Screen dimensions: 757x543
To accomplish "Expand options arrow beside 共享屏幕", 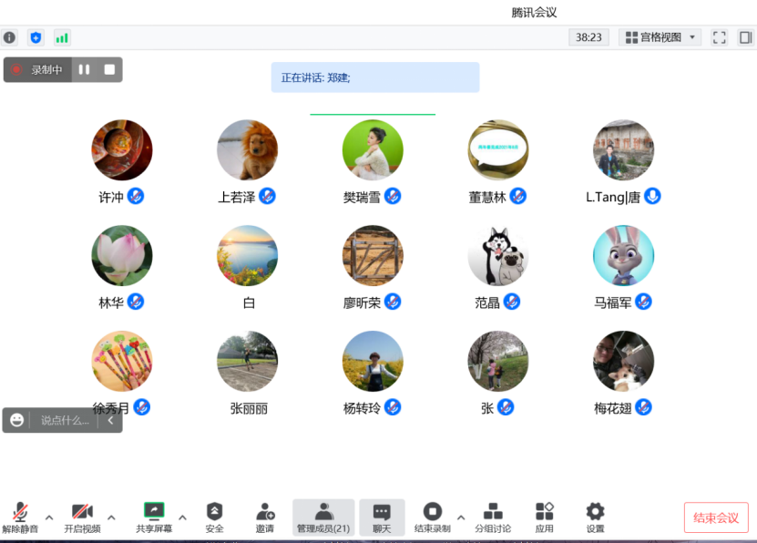I will tap(182, 517).
